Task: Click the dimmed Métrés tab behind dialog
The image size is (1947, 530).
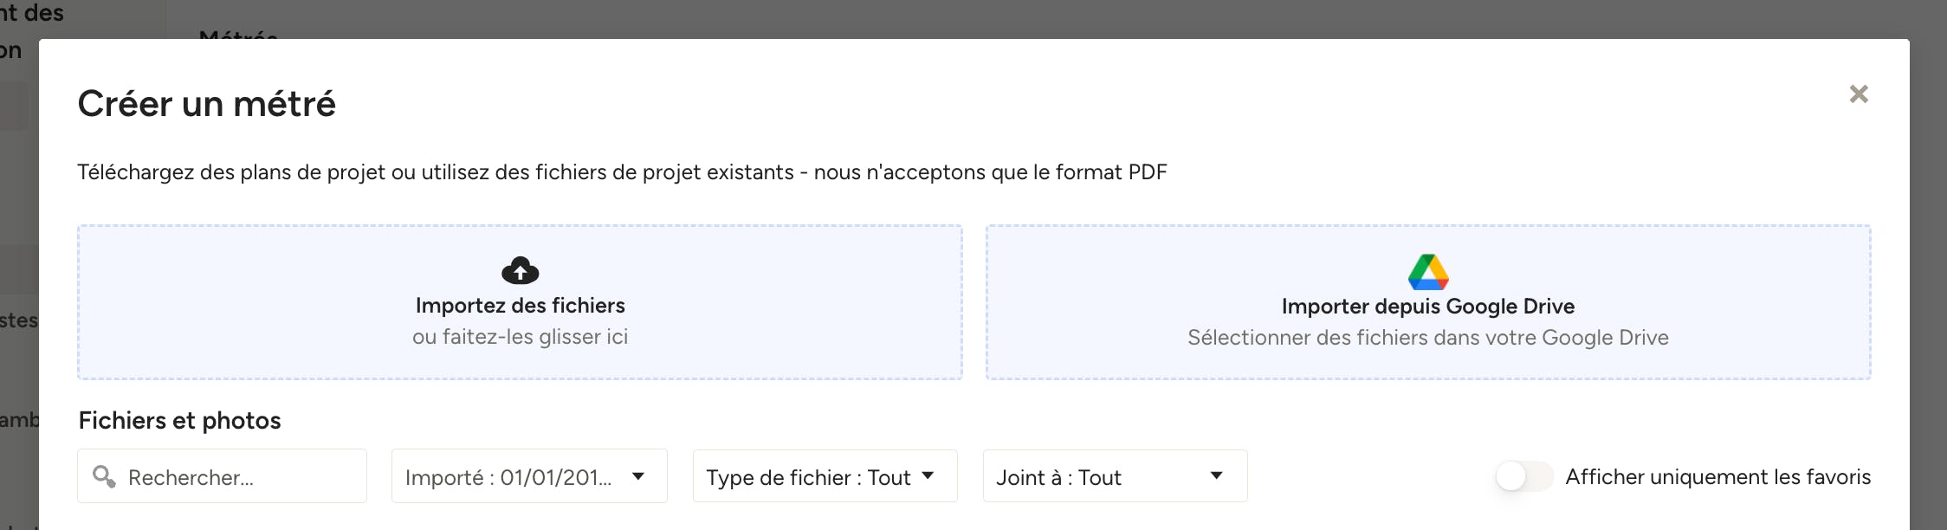Action: [238, 34]
